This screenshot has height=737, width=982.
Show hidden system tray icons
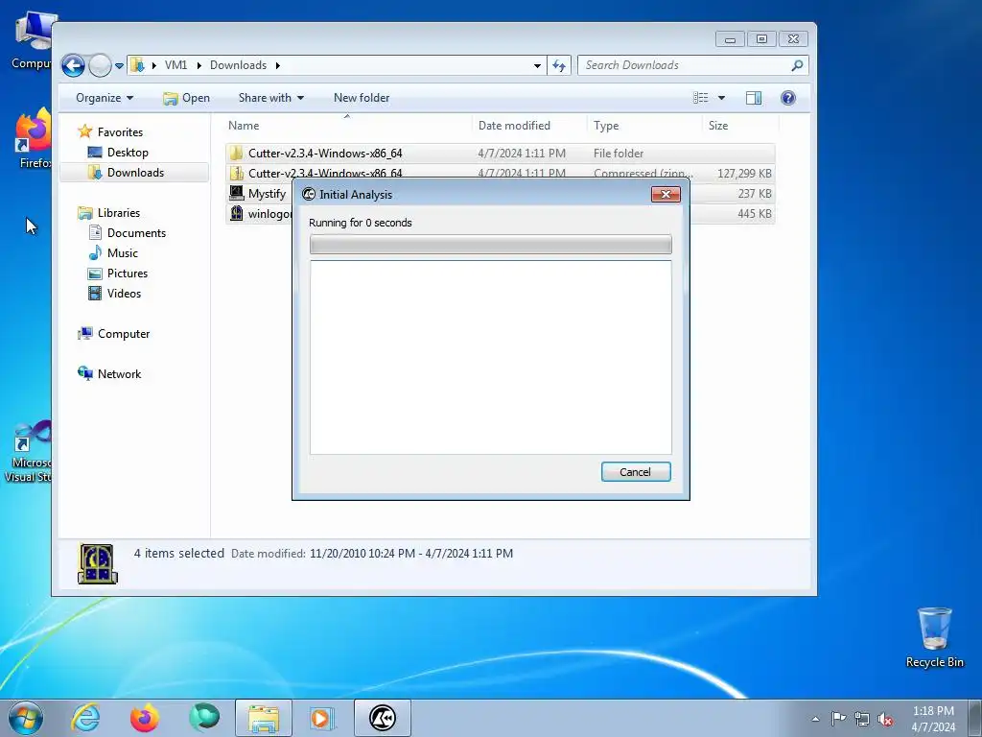click(815, 719)
